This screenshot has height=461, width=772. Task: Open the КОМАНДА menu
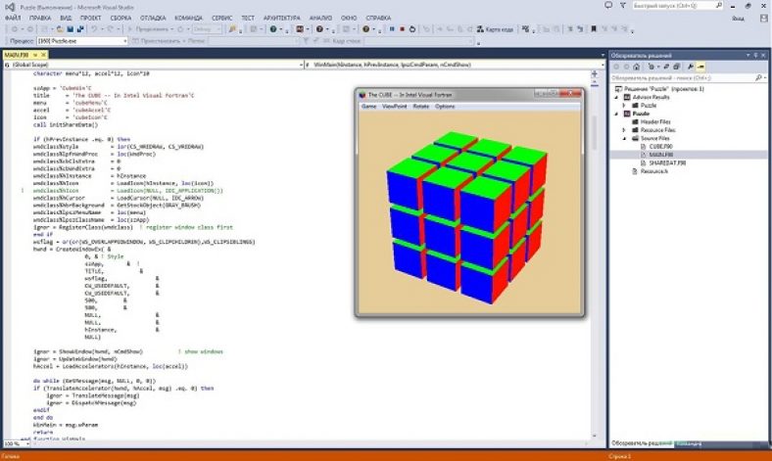point(188,18)
